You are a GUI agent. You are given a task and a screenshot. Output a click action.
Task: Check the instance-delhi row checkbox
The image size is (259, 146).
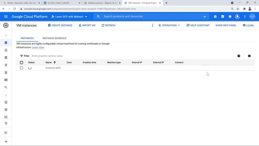click(x=21, y=68)
